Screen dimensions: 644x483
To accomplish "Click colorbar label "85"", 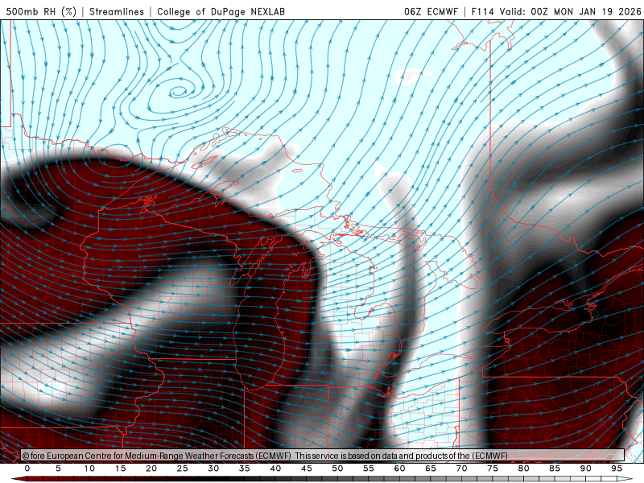I will coord(555,469).
